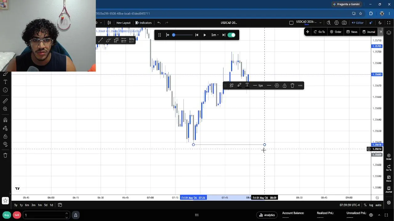Screen dimensions: 394x221
Task: Toggle stay-in-drawing-mode pencil lock
Action: click(x=5, y=128)
